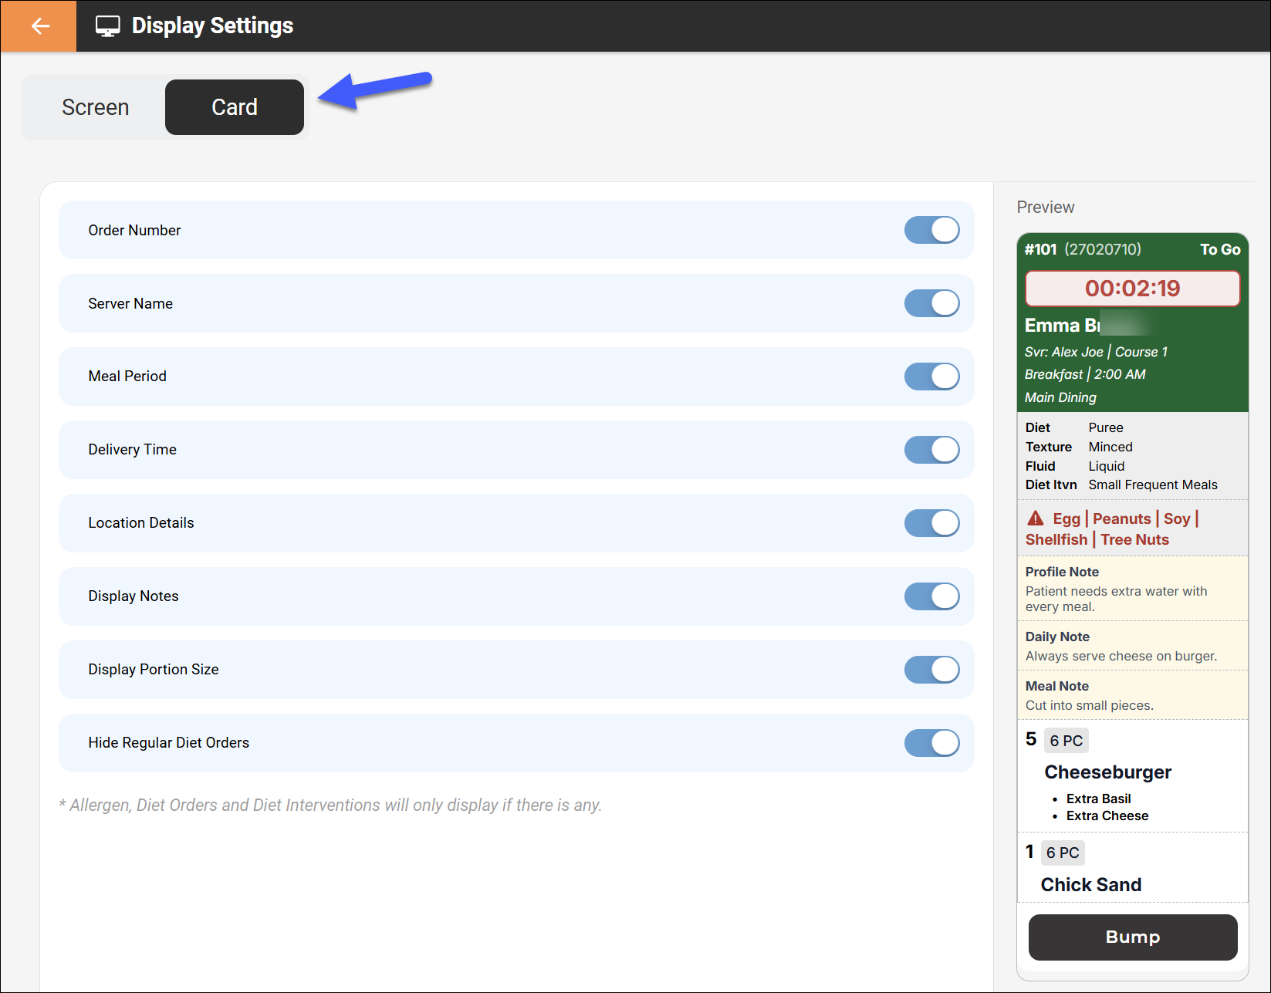Click the monitor icon beside Display Settings
Screen dimensions: 1271x993
point(108,26)
